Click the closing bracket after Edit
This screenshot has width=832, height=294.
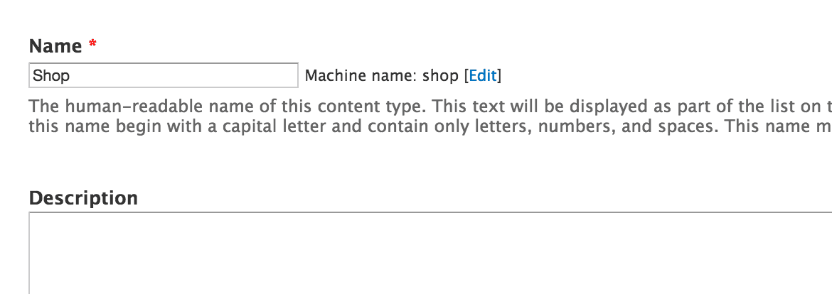[x=499, y=76]
